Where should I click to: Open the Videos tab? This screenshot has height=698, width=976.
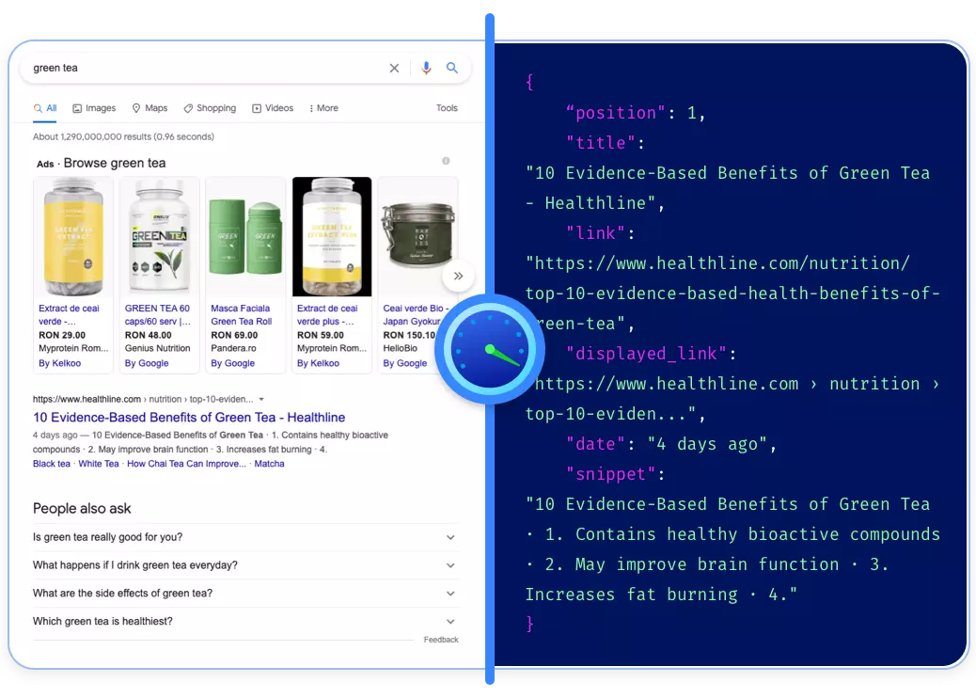pos(273,108)
